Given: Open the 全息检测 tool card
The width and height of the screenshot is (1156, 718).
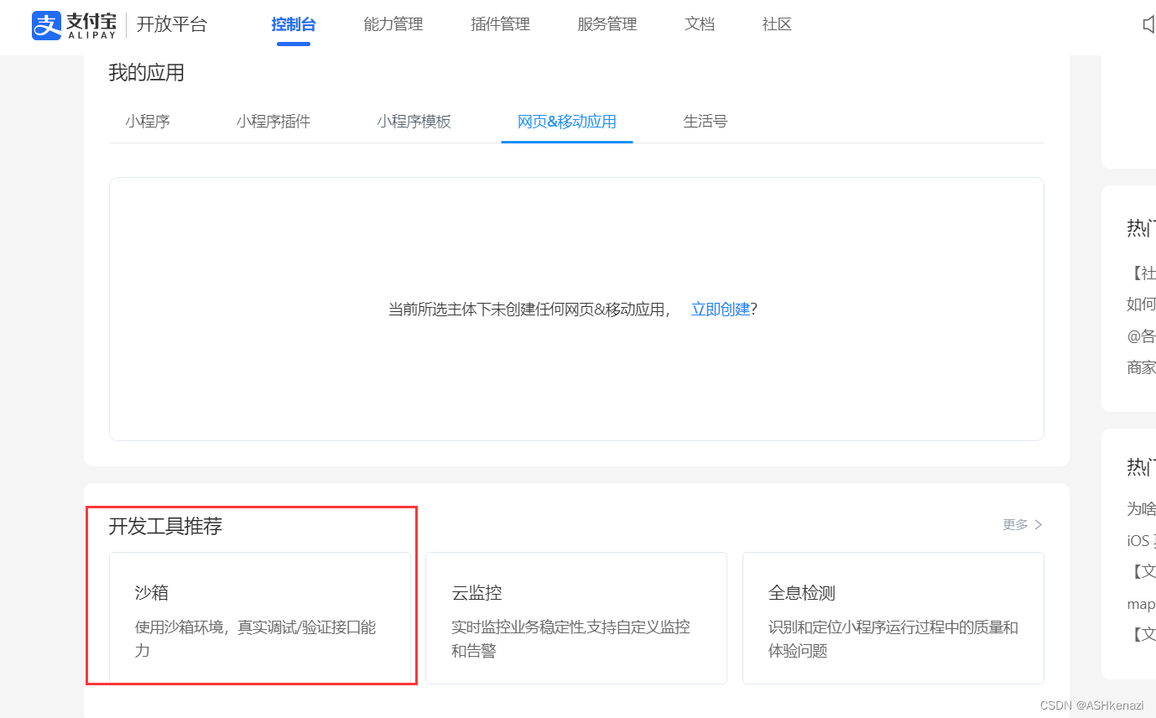Looking at the screenshot, I should pyautogui.click(x=893, y=617).
